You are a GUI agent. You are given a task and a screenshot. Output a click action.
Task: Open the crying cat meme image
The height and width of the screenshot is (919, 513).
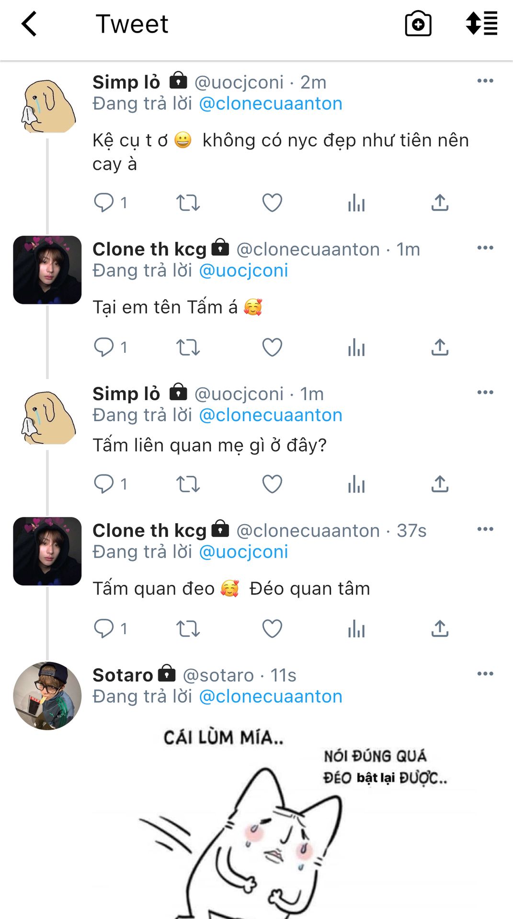[293, 818]
